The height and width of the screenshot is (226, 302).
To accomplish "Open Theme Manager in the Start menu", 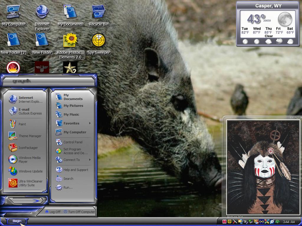I will coord(25,136).
